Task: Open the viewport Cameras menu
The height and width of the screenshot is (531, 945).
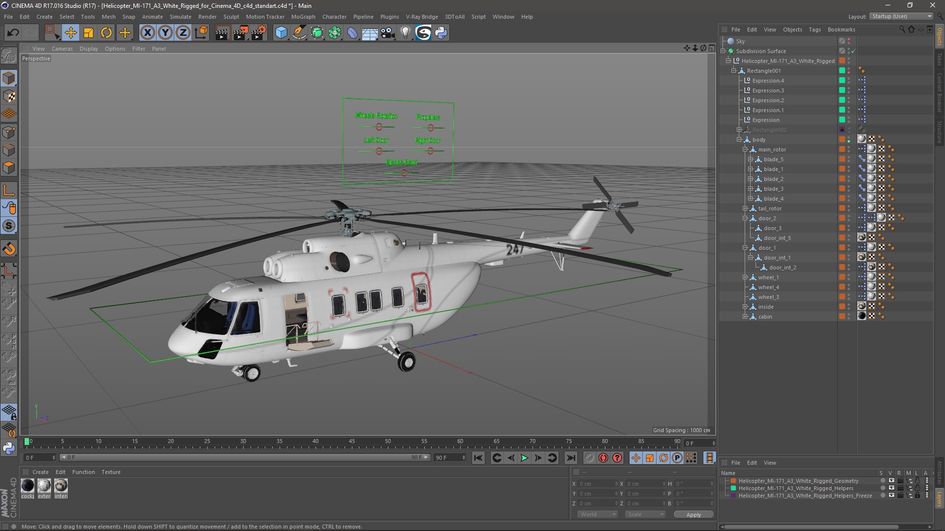Action: tap(62, 49)
